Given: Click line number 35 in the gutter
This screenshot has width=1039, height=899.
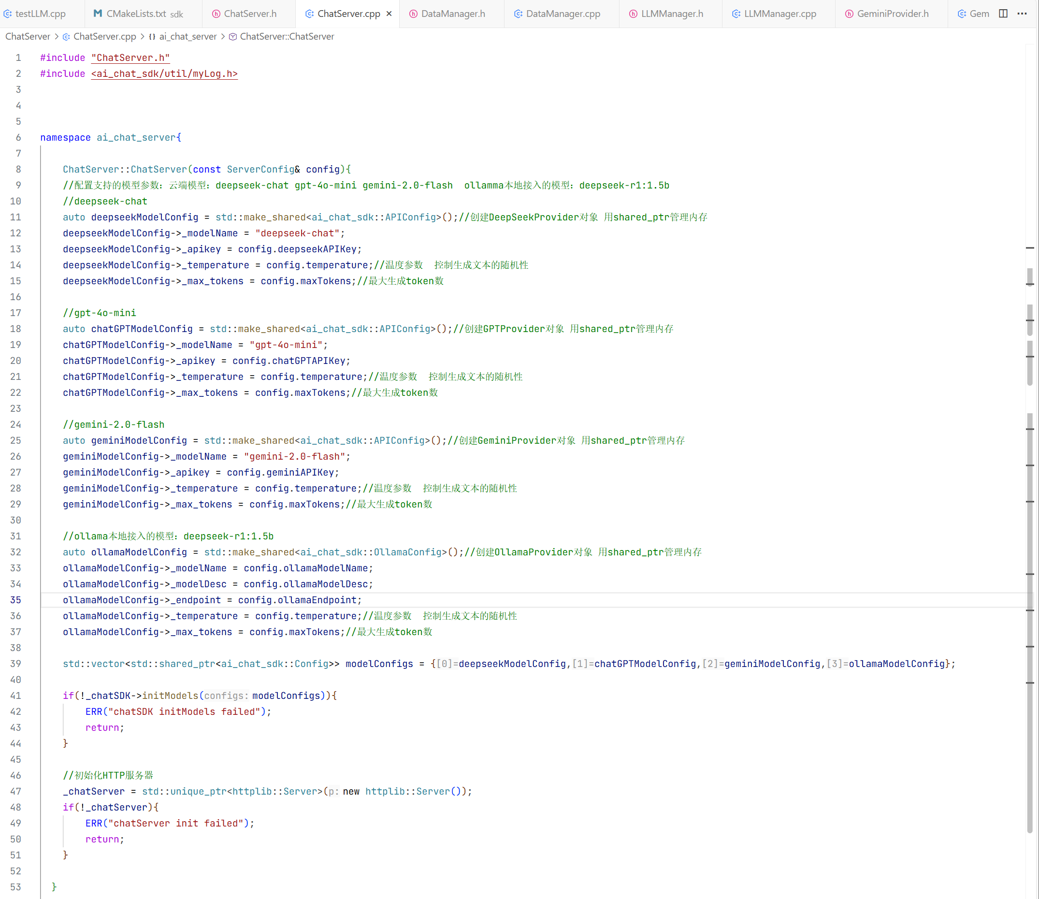Looking at the screenshot, I should (x=15, y=600).
